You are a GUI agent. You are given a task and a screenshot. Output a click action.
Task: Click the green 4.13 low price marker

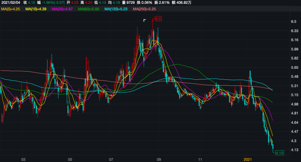point(279,153)
